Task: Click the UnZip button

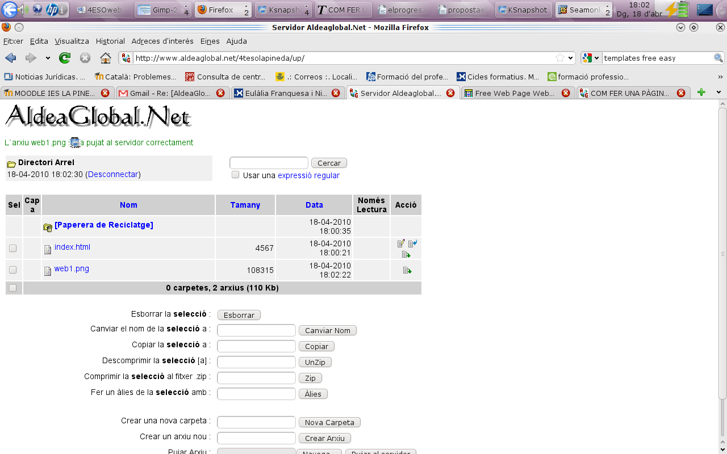Action: pos(315,362)
